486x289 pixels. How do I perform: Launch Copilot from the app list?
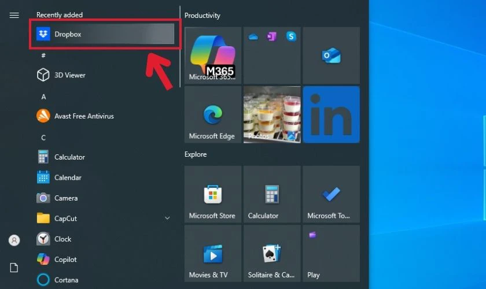coord(65,260)
